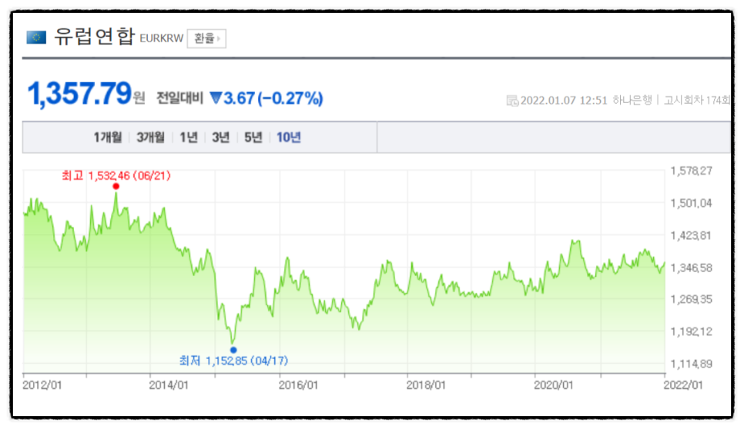
Task: Click the 고시회차 174회 text
Action: point(696,101)
